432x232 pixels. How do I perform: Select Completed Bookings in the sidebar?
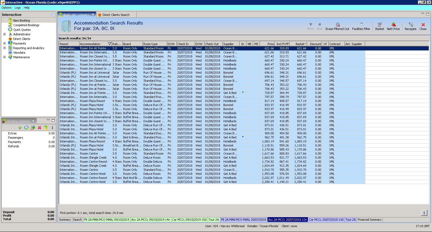pos(26,25)
